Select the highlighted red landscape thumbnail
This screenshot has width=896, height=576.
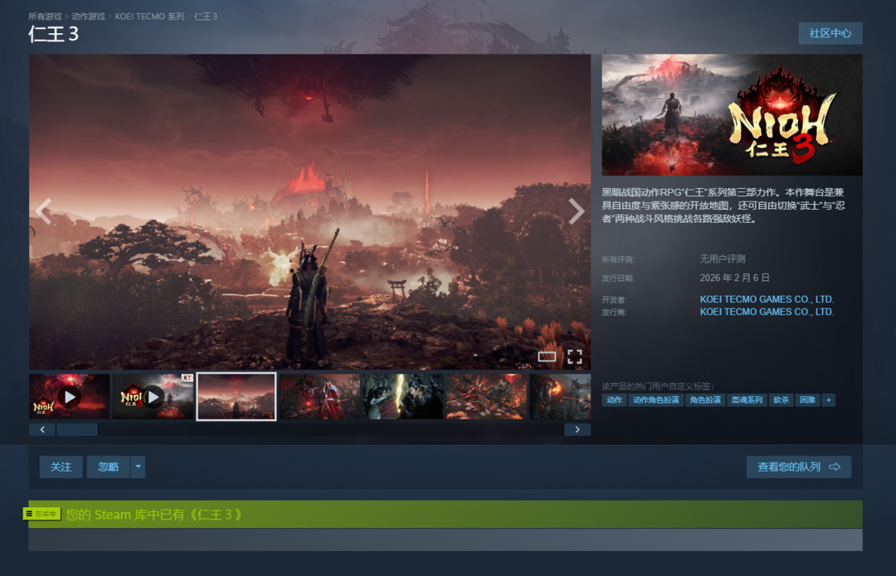point(236,397)
